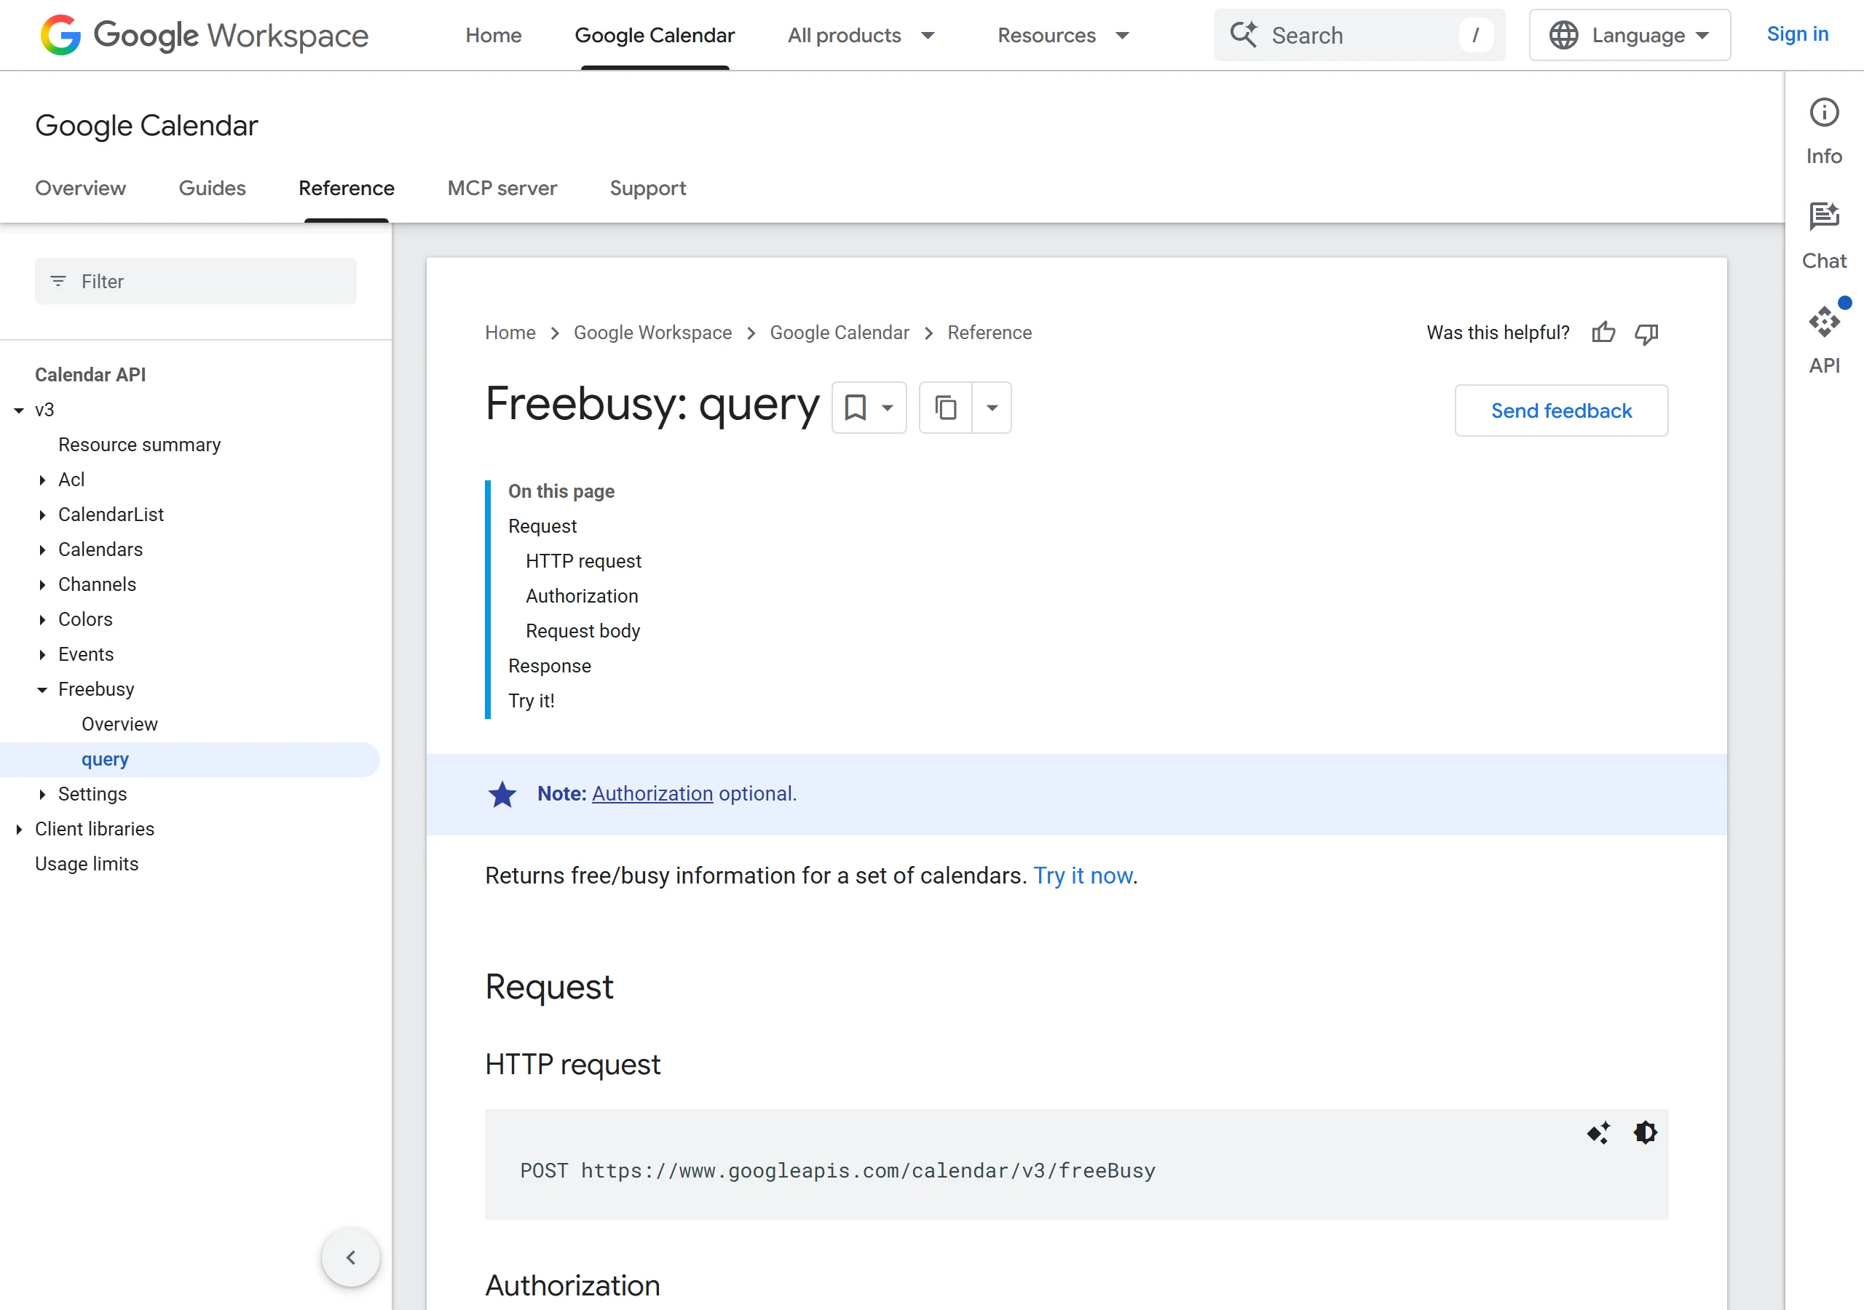The height and width of the screenshot is (1310, 1864).
Task: Switch to the Reference tab
Action: (347, 188)
